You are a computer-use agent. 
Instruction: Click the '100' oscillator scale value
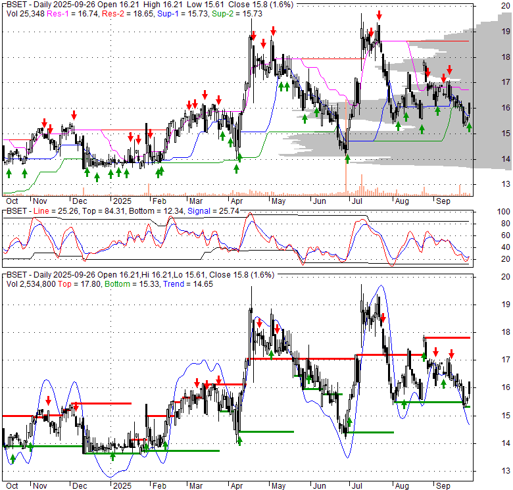[x=504, y=212]
